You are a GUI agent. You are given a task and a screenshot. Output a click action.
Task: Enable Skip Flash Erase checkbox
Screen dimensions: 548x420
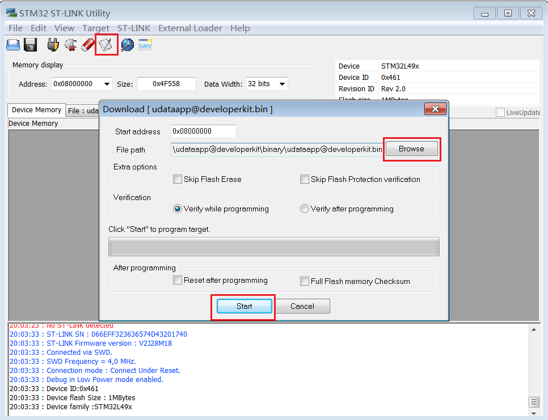pos(178,179)
